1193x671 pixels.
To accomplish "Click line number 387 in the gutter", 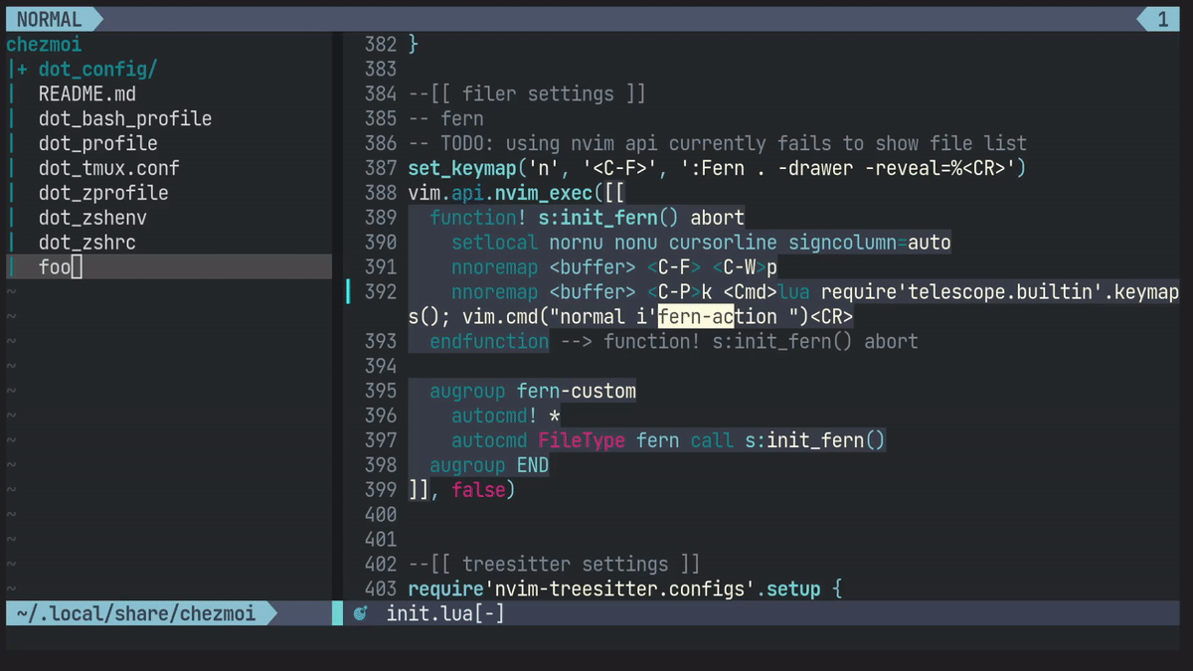I will pos(381,168).
